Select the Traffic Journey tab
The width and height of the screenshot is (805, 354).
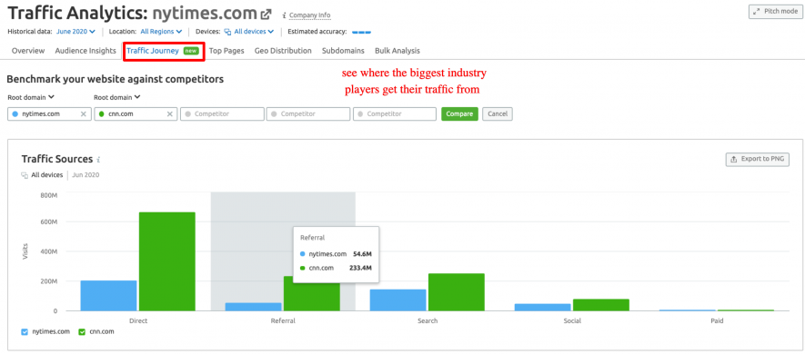[163, 51]
